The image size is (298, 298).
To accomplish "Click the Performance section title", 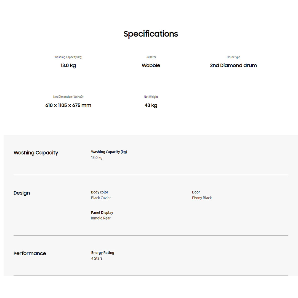I will click(30, 254).
